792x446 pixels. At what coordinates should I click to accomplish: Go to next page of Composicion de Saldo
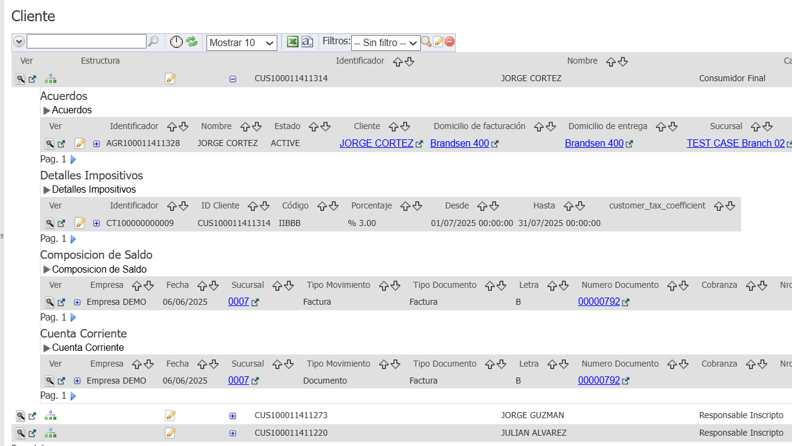(x=73, y=318)
